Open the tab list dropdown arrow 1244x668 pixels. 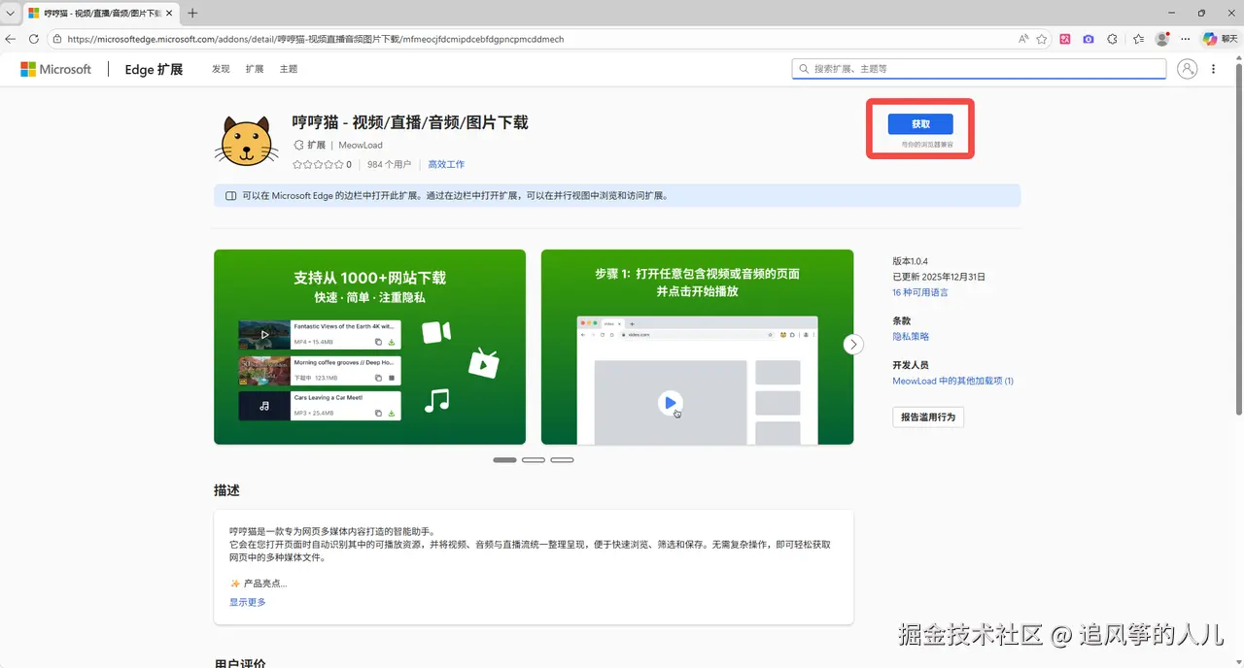pyautogui.click(x=10, y=13)
